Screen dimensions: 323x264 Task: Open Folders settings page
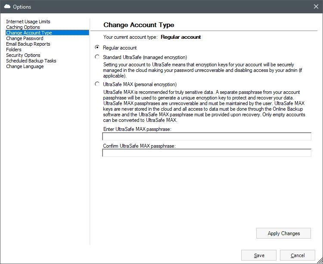[14, 50]
